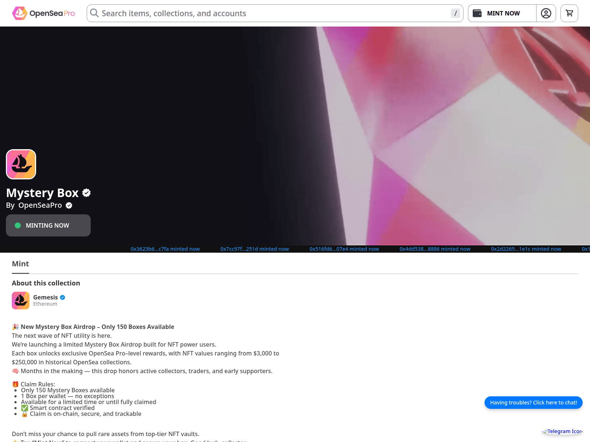The width and height of the screenshot is (590, 442).
Task: Open the account profile icon
Action: pos(546,13)
